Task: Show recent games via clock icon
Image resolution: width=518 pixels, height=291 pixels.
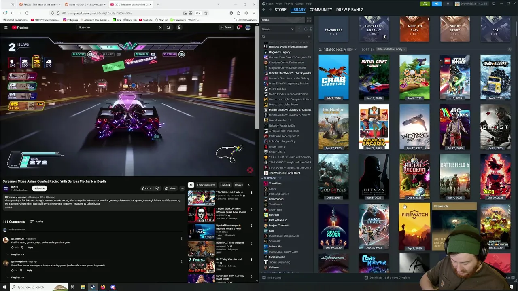Action: (x=306, y=29)
